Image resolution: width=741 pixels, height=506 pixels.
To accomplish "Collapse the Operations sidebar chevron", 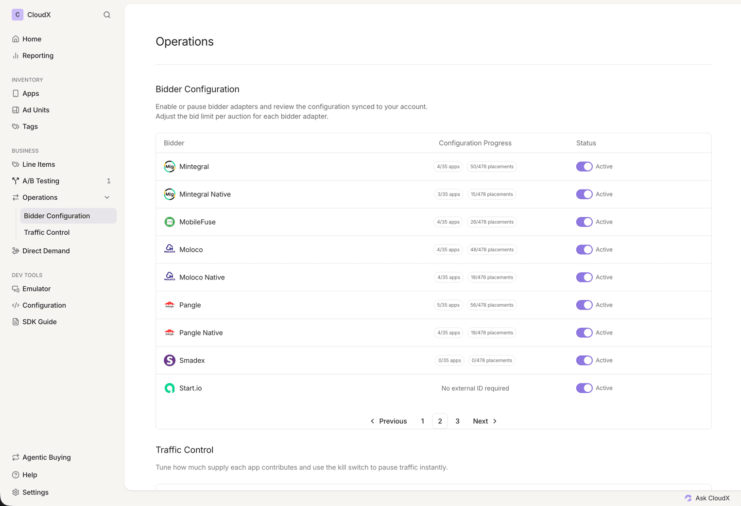I will click(x=107, y=197).
